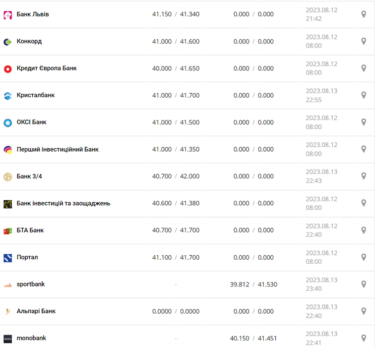Click the БТА Банк logo icon

[7, 231]
